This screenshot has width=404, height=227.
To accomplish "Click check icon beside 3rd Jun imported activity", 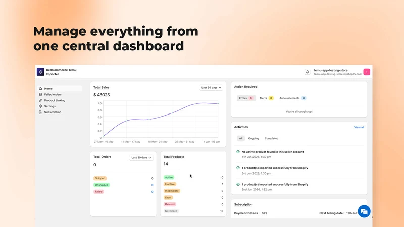I will click(x=238, y=168).
